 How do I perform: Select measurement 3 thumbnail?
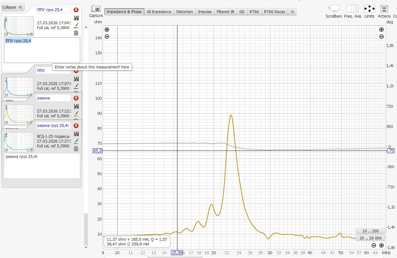pos(19,114)
